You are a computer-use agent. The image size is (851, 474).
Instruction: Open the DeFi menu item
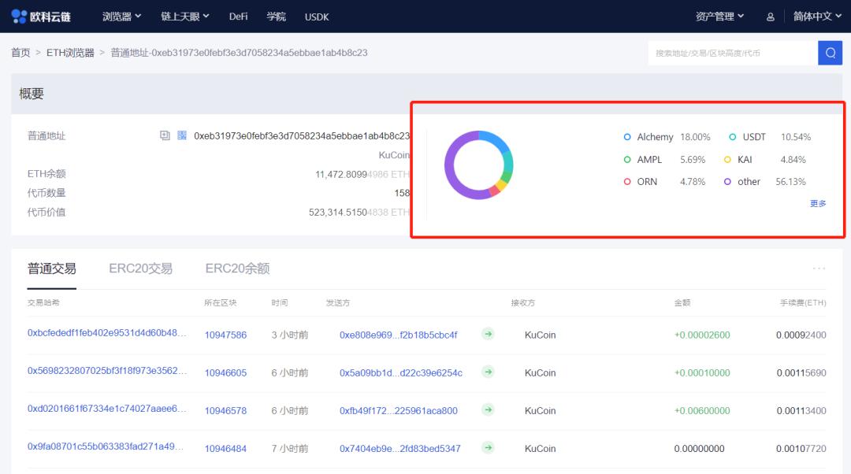tap(238, 17)
